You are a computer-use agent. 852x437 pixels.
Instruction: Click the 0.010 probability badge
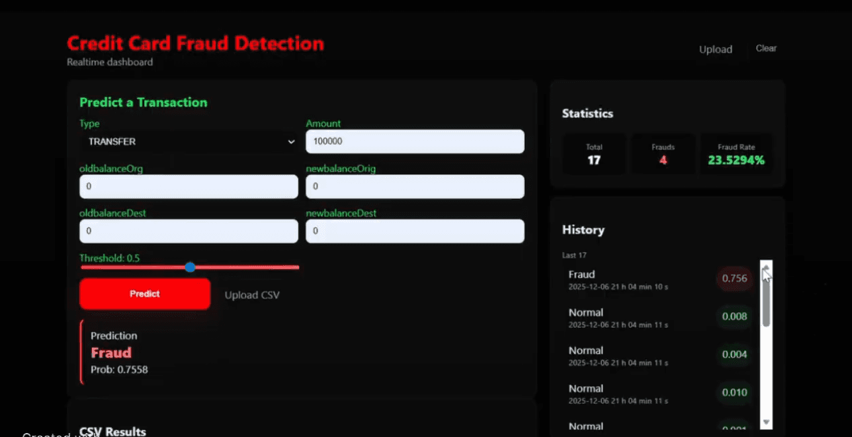click(x=735, y=393)
